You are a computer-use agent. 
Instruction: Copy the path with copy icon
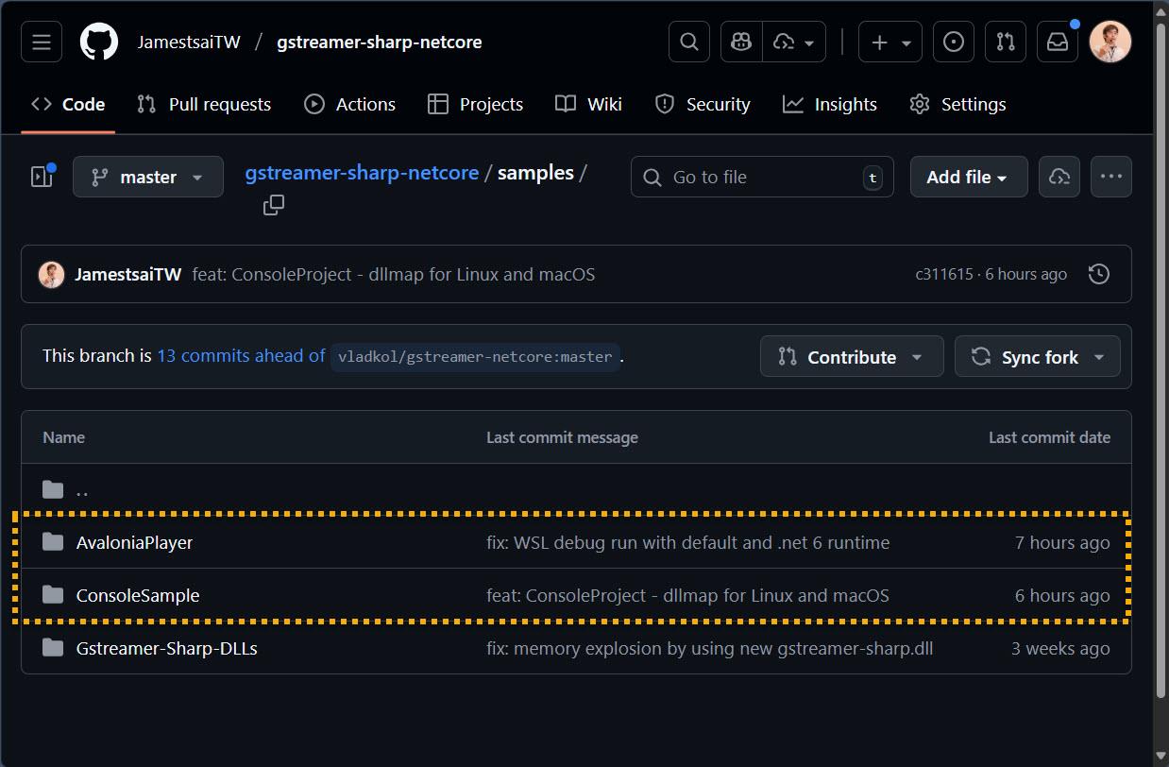[x=274, y=205]
